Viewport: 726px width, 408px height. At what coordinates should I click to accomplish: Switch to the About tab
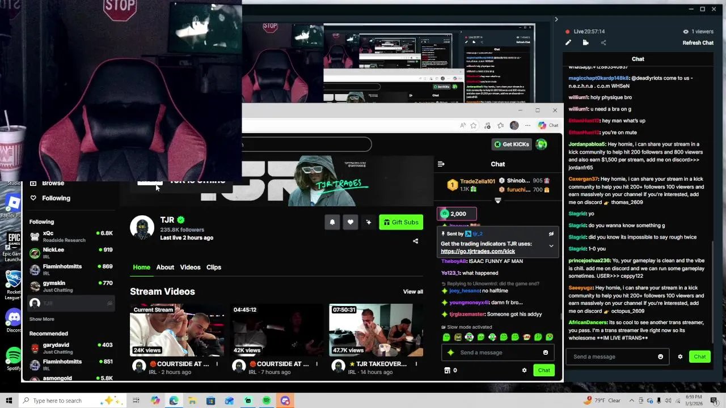[x=165, y=267]
